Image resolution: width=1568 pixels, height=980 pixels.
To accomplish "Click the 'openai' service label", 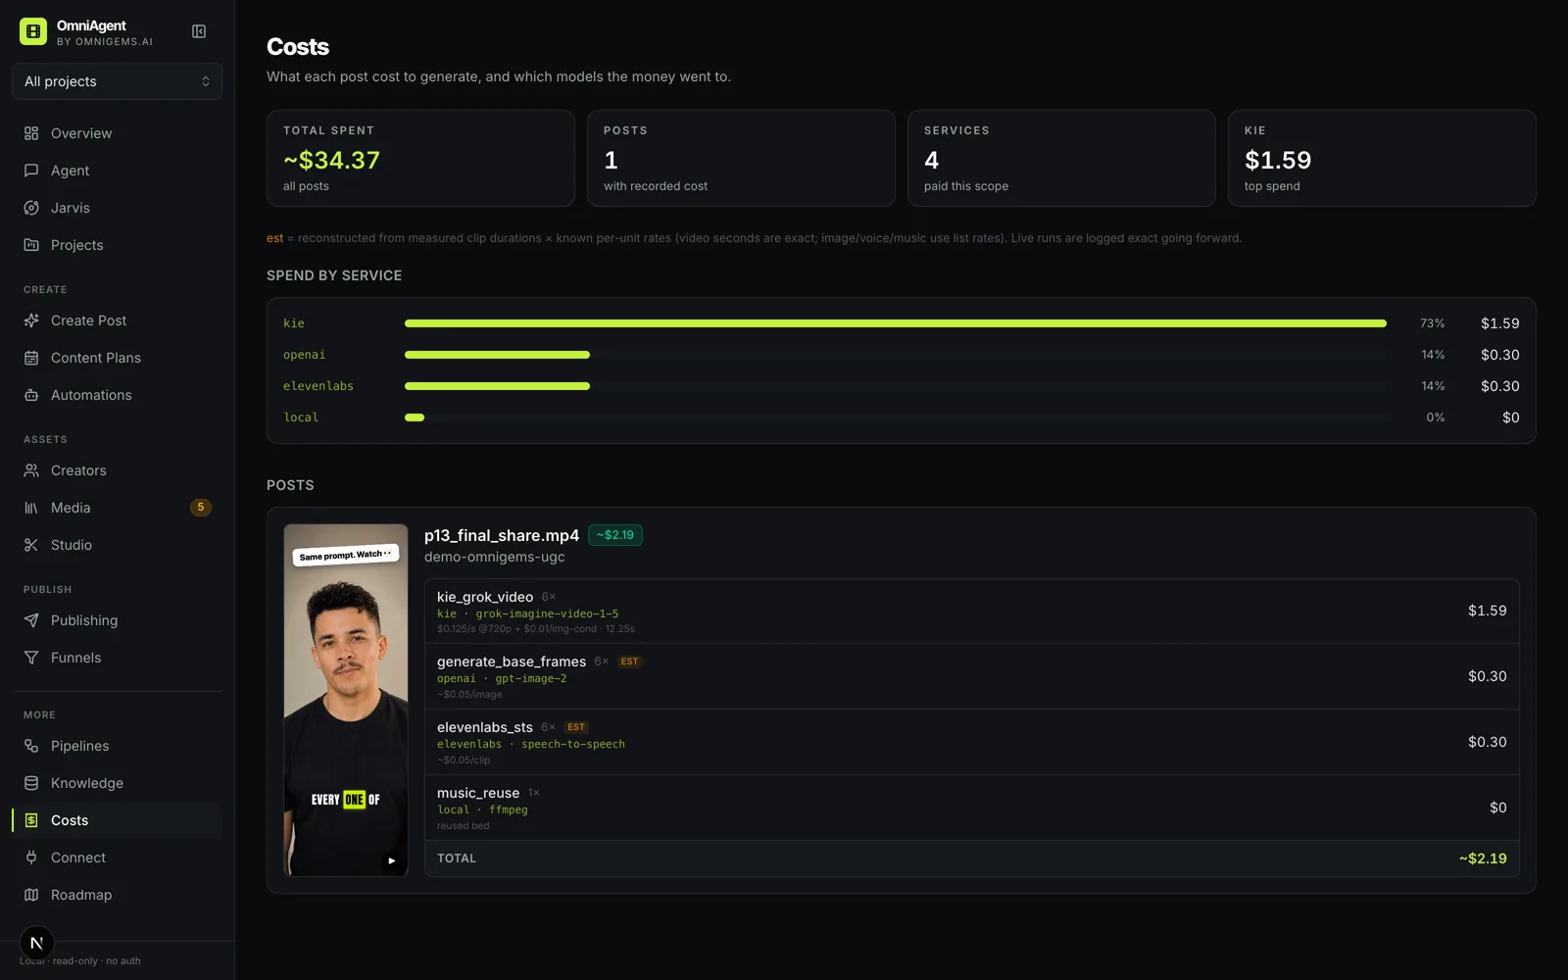I will click(x=304, y=355).
